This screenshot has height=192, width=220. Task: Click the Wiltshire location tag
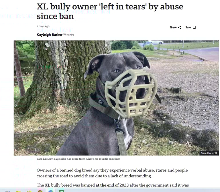pos(69,35)
